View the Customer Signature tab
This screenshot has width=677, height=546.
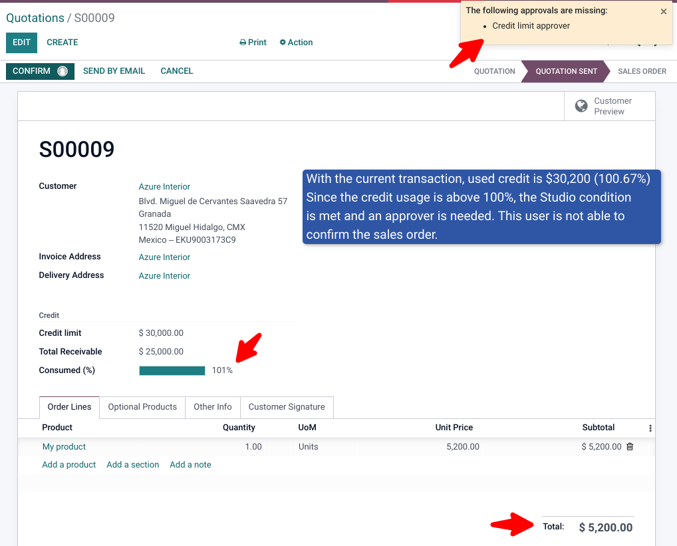287,406
